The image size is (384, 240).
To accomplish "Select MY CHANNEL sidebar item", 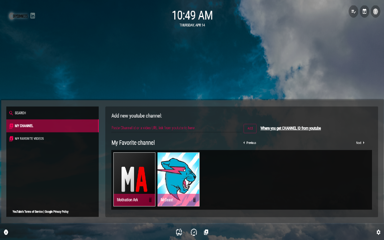I will point(52,126).
